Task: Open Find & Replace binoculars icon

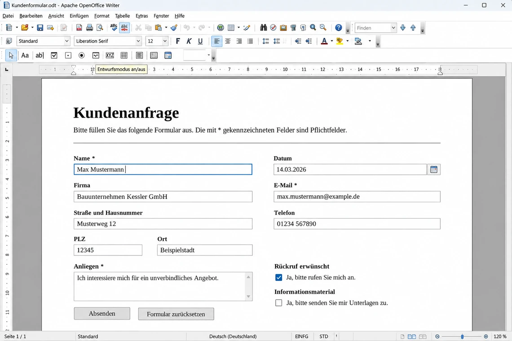Action: (263, 28)
